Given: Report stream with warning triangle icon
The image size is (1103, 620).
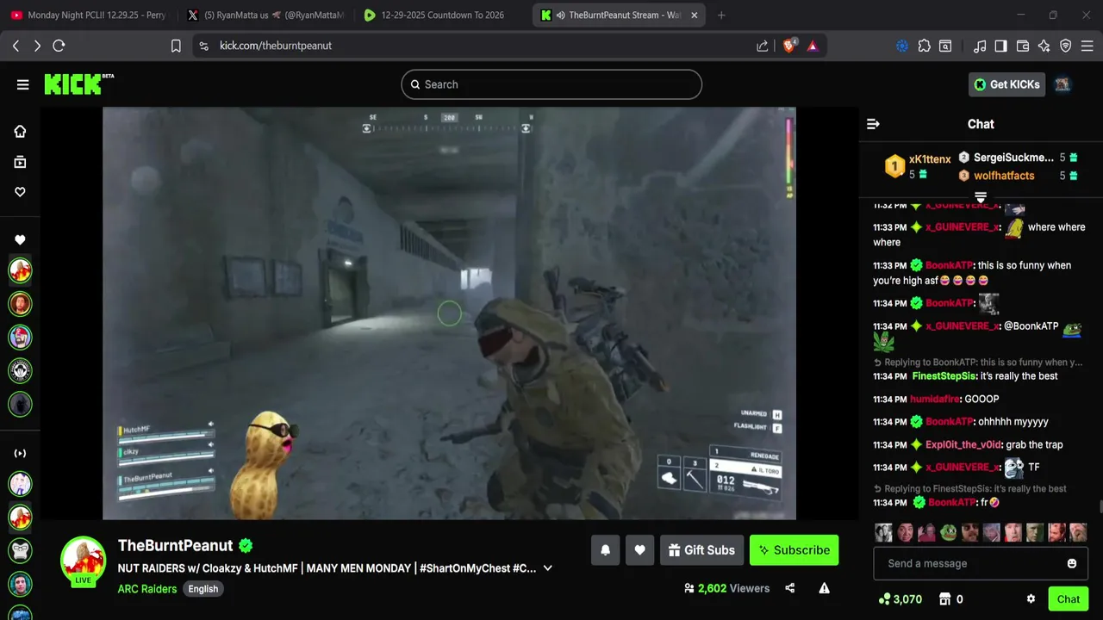Looking at the screenshot, I should coord(824,588).
